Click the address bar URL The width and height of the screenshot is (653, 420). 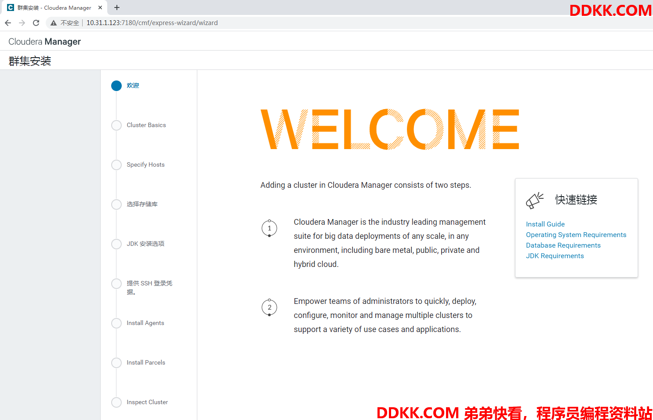[x=152, y=23]
